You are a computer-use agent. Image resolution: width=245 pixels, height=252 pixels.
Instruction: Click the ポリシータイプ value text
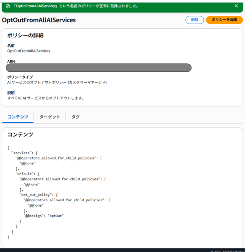[x=57, y=82]
